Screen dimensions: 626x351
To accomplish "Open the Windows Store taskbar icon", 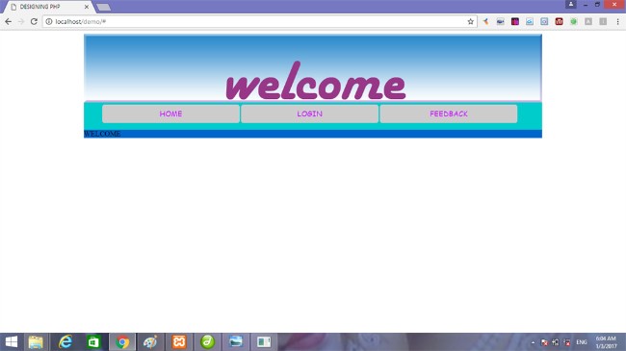I will (x=93, y=341).
